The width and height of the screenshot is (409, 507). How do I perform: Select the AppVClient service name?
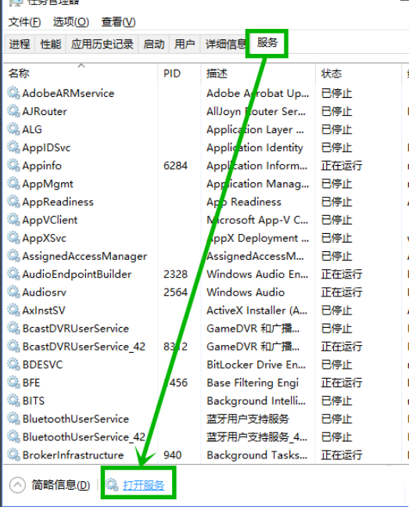[50, 220]
